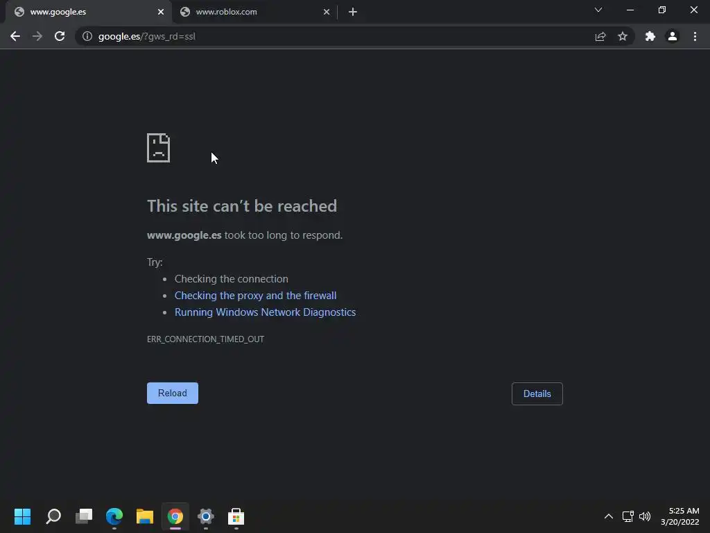Screen dimensions: 710x533
Task: Open taskbar Search magnifier
Action: coord(53,516)
